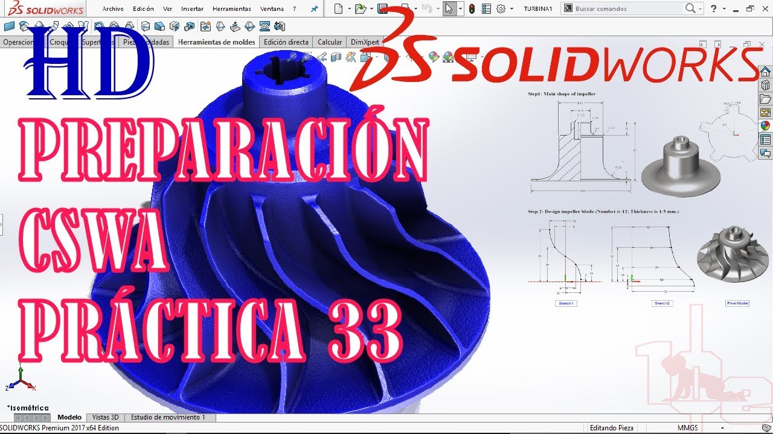Click the Save icon
773x434 pixels.
tap(382, 8)
